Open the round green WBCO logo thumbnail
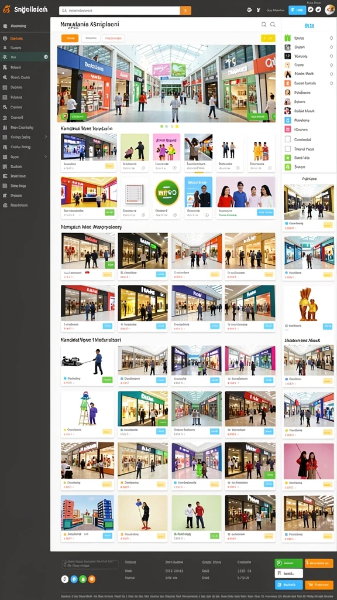The width and height of the screenshot is (337, 600). 167,192
